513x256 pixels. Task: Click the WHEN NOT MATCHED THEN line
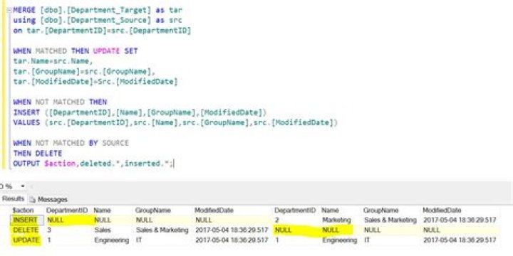[x=60, y=102]
